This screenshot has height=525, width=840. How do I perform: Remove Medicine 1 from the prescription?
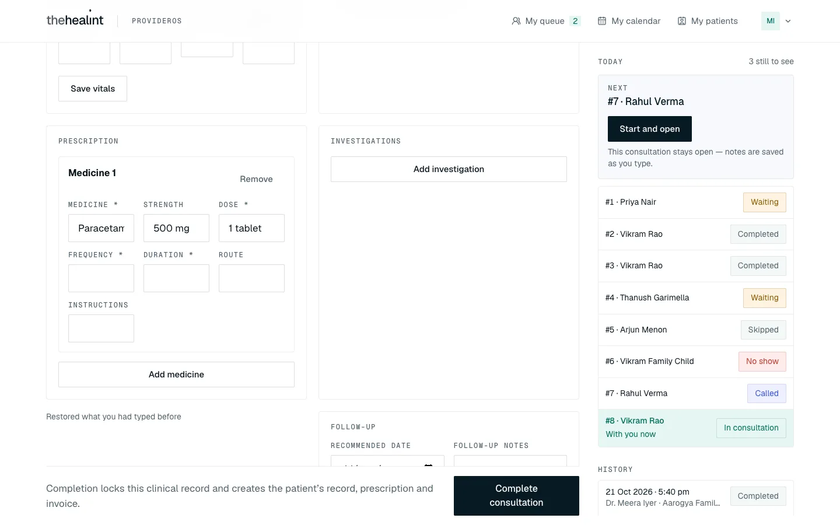click(256, 179)
